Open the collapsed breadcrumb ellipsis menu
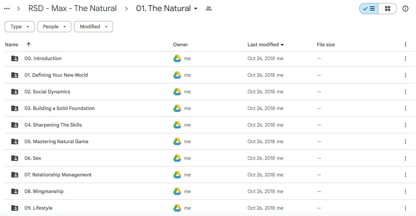This screenshot has width=416, height=216. pos(7,9)
